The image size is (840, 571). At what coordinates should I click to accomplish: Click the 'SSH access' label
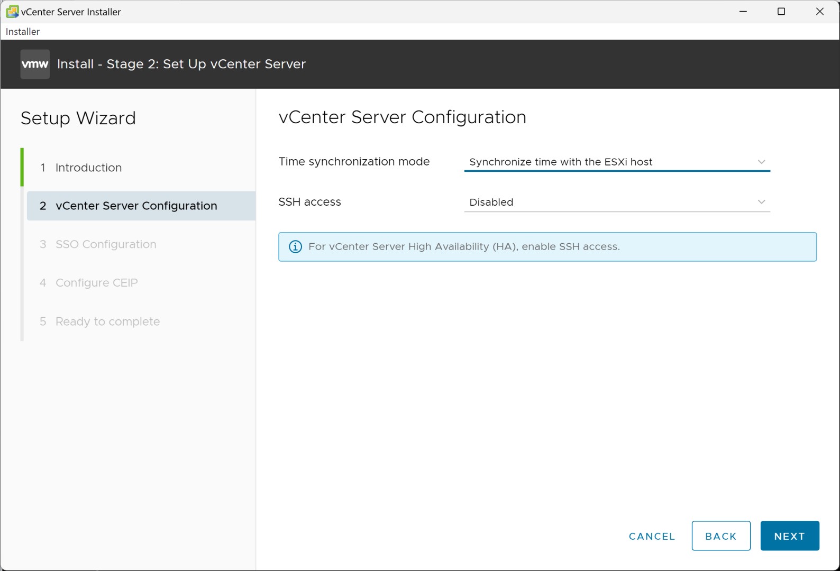click(309, 202)
